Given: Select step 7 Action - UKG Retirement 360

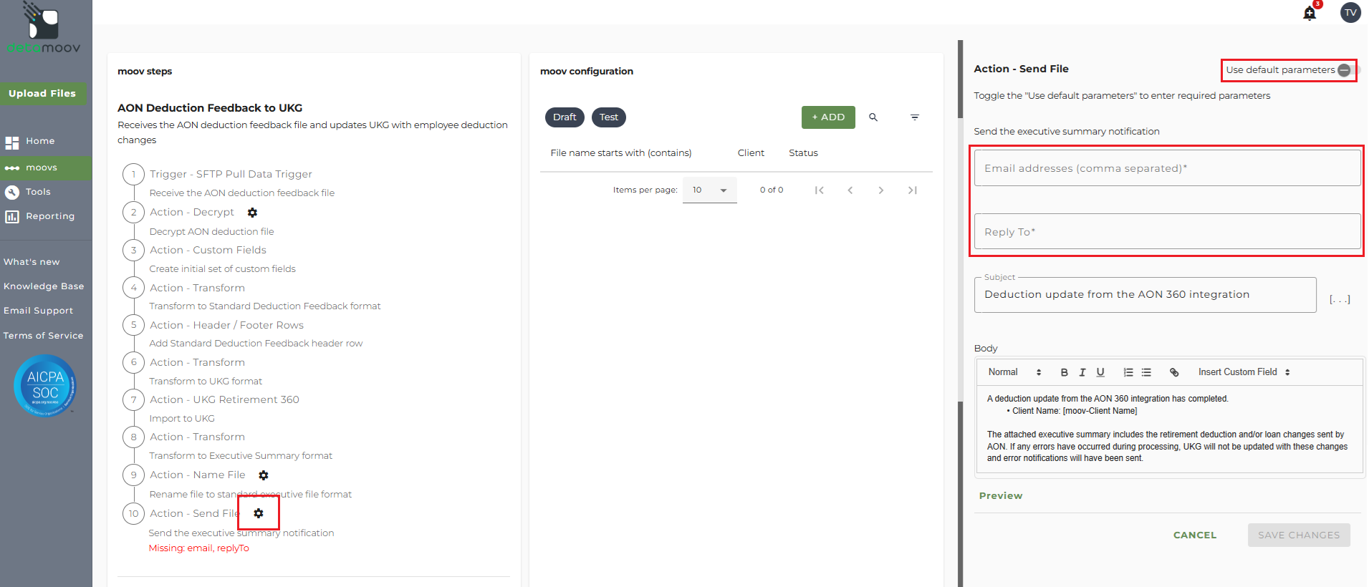Looking at the screenshot, I should (x=224, y=400).
